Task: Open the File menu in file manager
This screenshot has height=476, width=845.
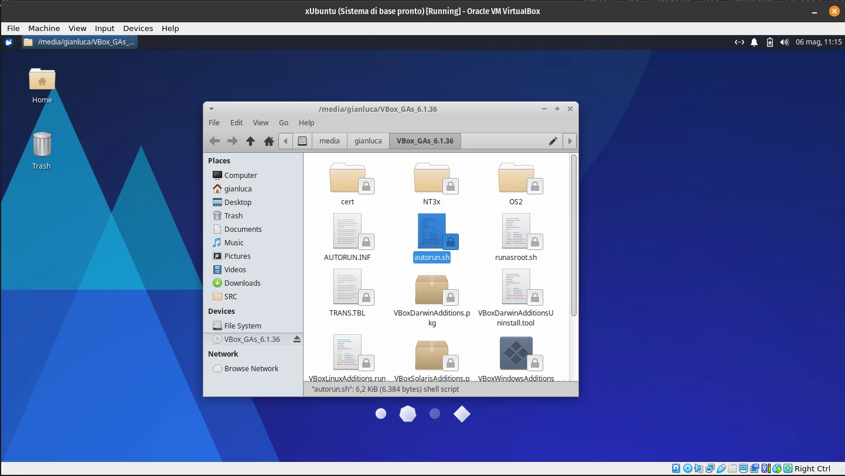Action: (x=214, y=123)
